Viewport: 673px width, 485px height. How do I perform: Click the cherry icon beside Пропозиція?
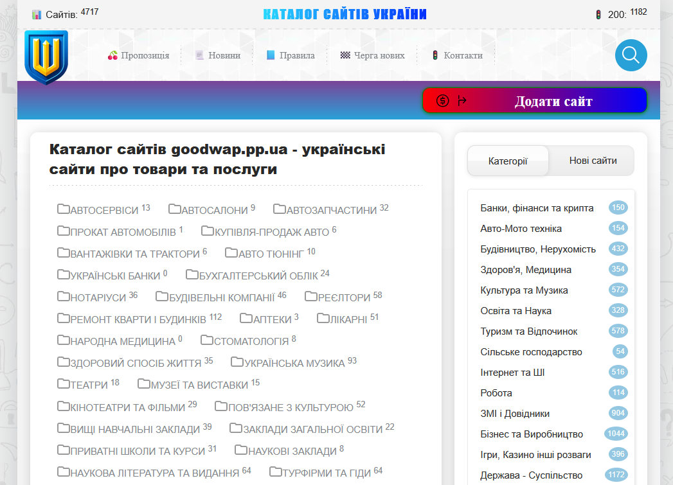click(x=113, y=55)
